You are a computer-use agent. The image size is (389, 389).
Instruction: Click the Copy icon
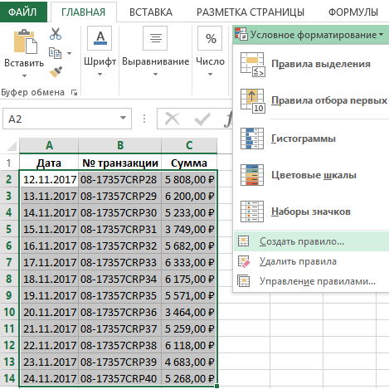[55, 53]
